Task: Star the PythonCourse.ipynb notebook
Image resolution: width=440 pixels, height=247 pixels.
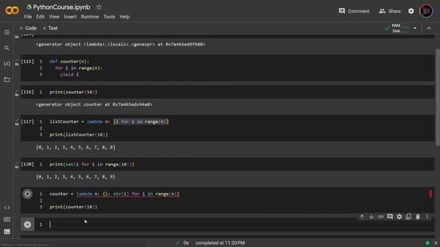Action: coord(99,7)
